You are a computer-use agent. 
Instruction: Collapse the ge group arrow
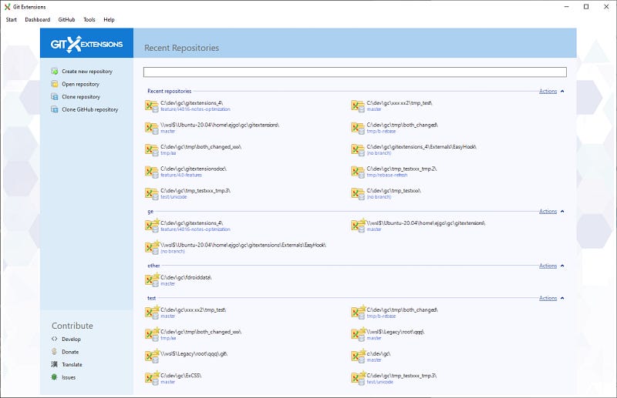(x=562, y=212)
